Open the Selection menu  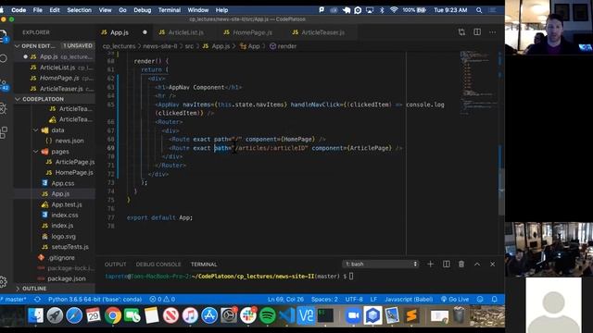[80, 10]
